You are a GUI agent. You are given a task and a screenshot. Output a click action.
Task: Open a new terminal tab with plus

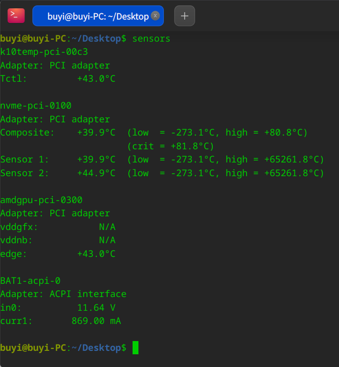(184, 16)
